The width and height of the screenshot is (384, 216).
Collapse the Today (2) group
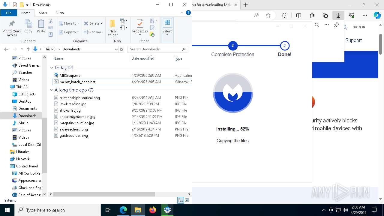(52, 68)
